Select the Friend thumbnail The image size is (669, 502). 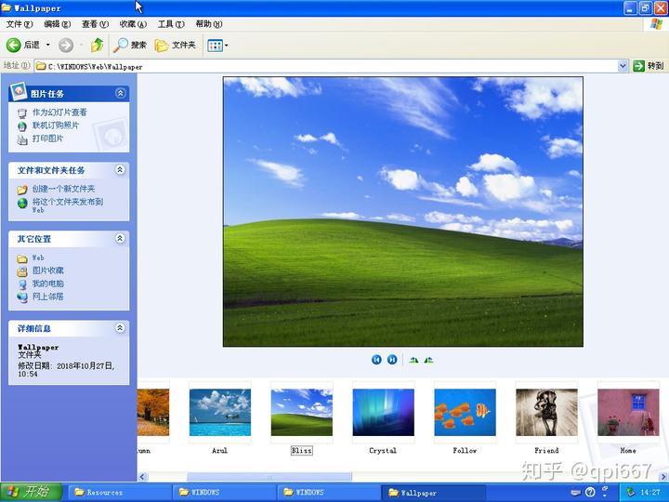(546, 413)
